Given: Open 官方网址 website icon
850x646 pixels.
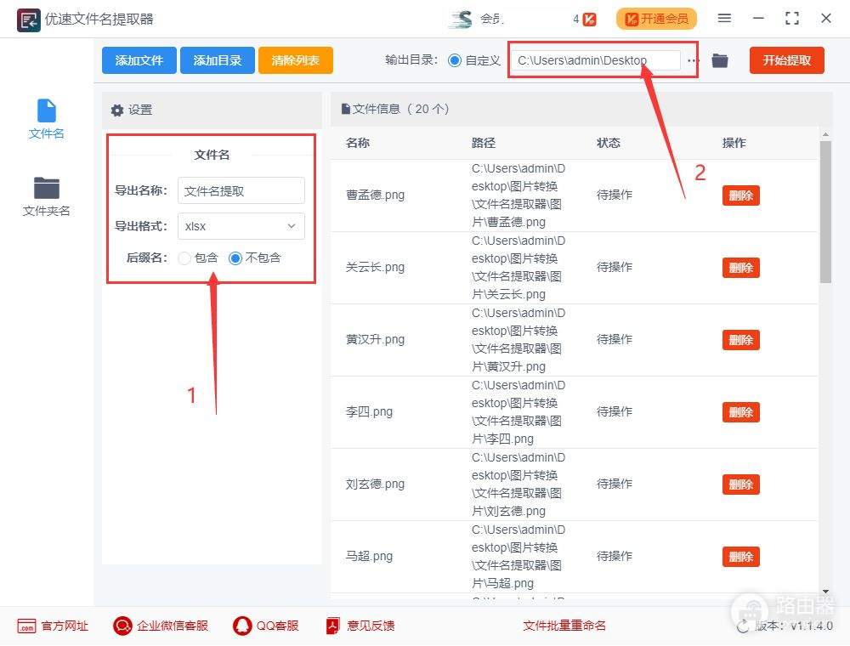Looking at the screenshot, I should [x=26, y=626].
